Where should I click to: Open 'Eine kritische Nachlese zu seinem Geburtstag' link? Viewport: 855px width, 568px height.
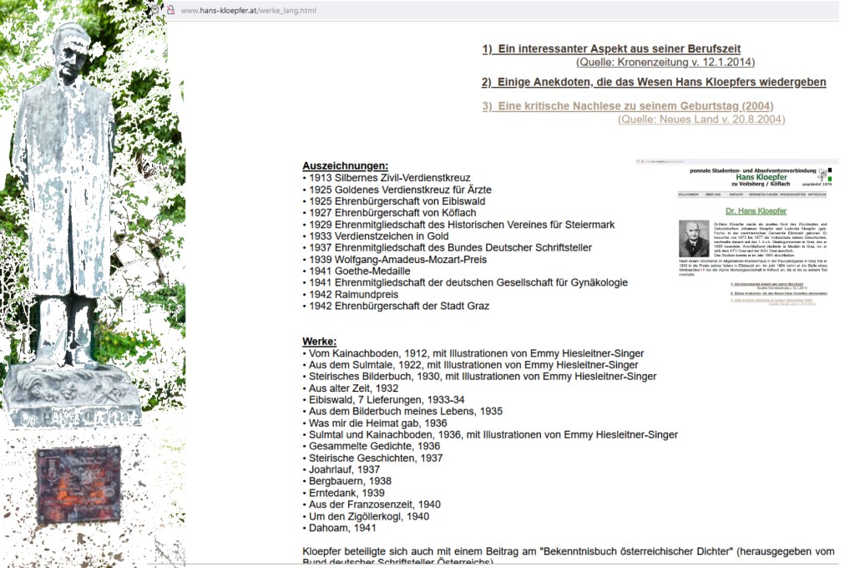coord(628,106)
